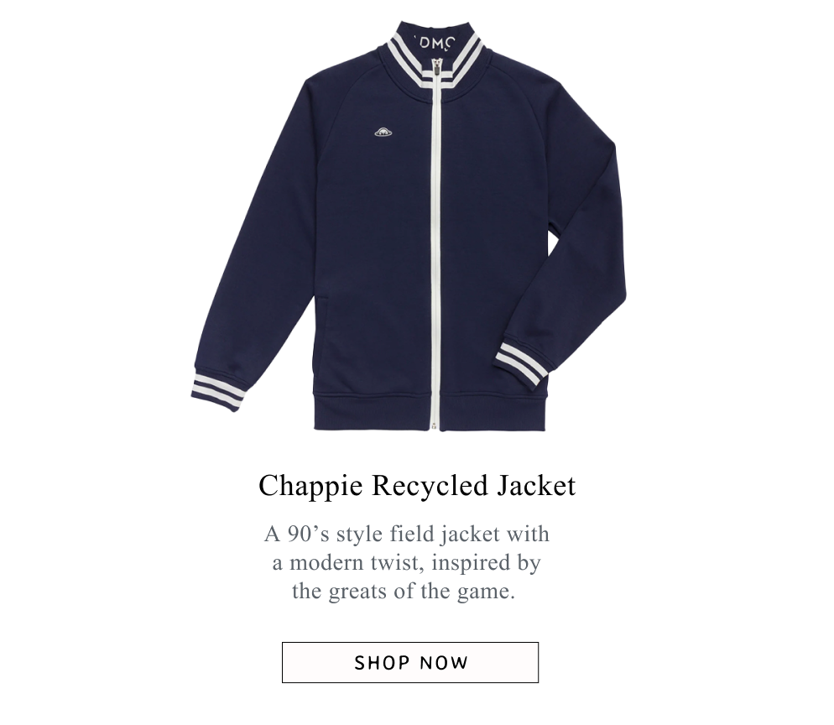Click the zipper end at jacket hem
The height and width of the screenshot is (725, 834).
click(435, 425)
